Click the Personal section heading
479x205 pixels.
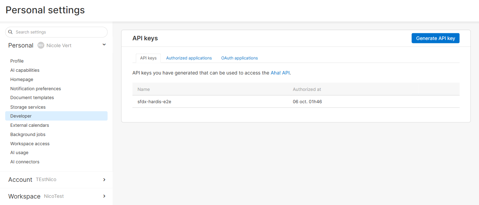click(21, 45)
